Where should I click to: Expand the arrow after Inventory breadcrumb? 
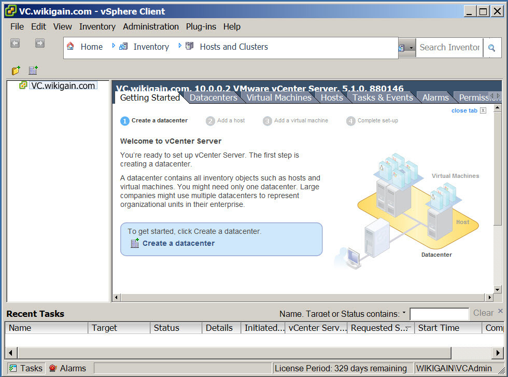coord(180,46)
